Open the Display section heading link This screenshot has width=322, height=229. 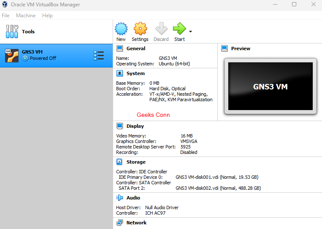point(135,126)
